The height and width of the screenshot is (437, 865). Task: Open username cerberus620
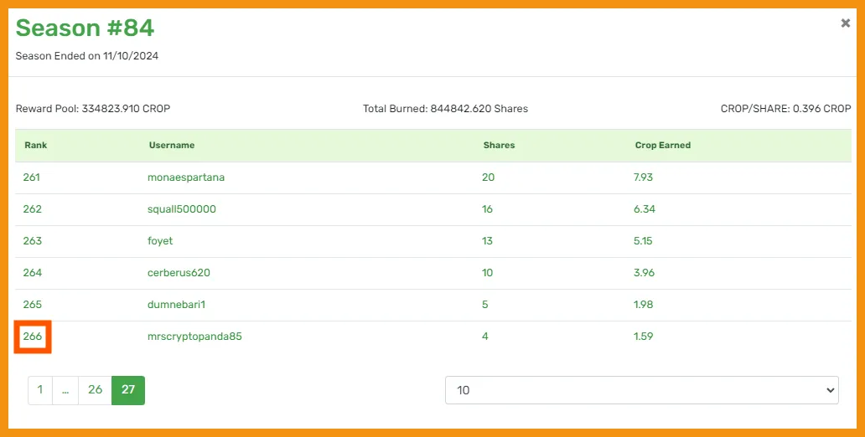[179, 273]
